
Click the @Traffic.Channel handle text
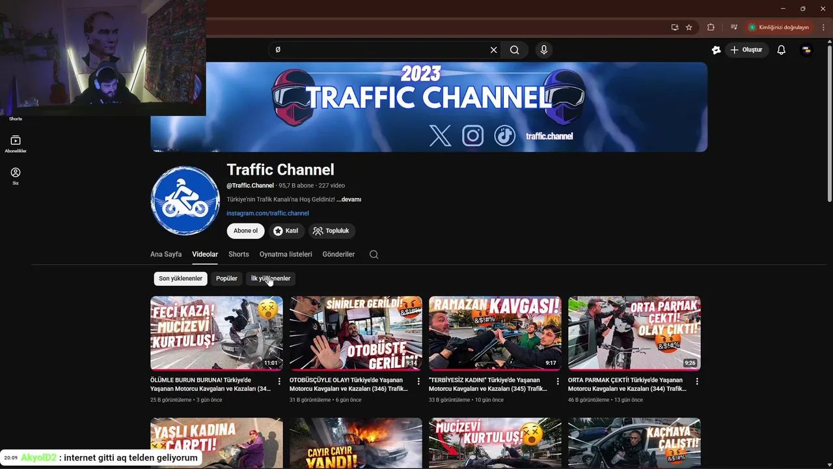click(x=250, y=186)
